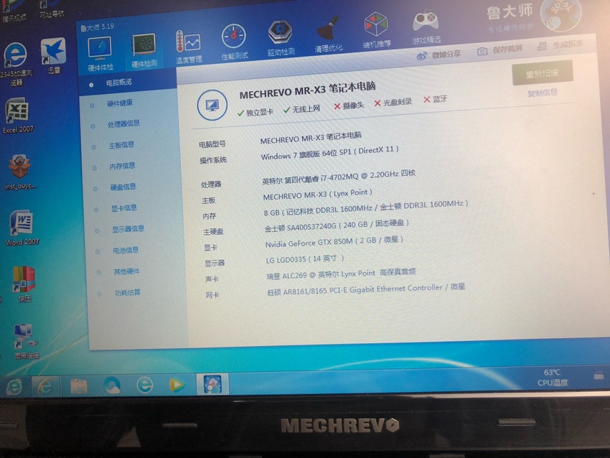Open 电池信息 in the sidebar
The width and height of the screenshot is (610, 458).
(x=126, y=251)
